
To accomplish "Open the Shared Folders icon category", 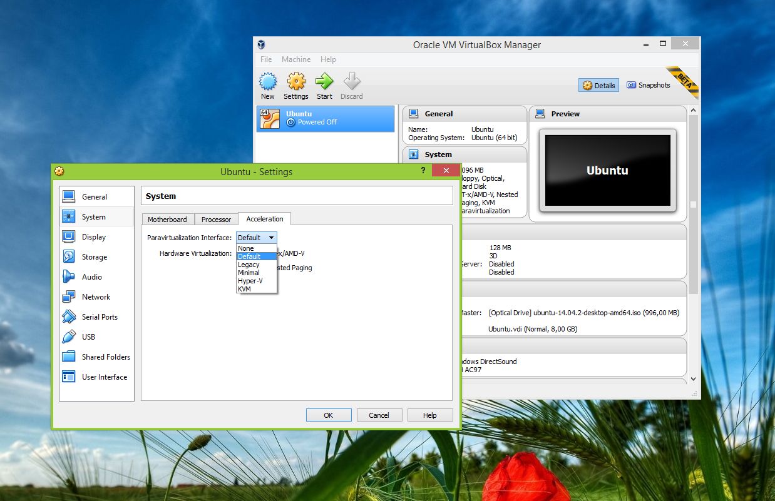I will pos(69,357).
